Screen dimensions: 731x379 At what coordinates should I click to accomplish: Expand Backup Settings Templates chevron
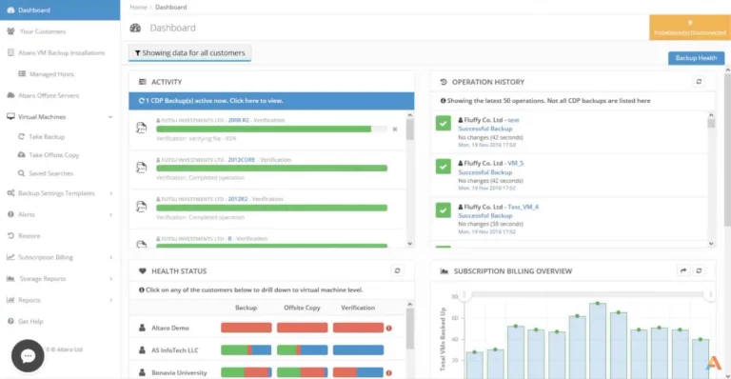coord(111,193)
